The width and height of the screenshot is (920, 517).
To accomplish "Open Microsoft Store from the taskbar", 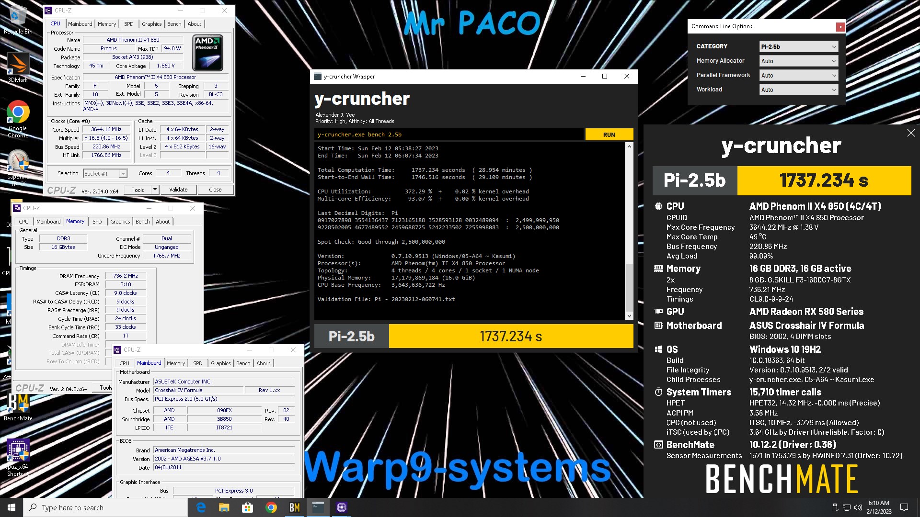I will pos(248,507).
